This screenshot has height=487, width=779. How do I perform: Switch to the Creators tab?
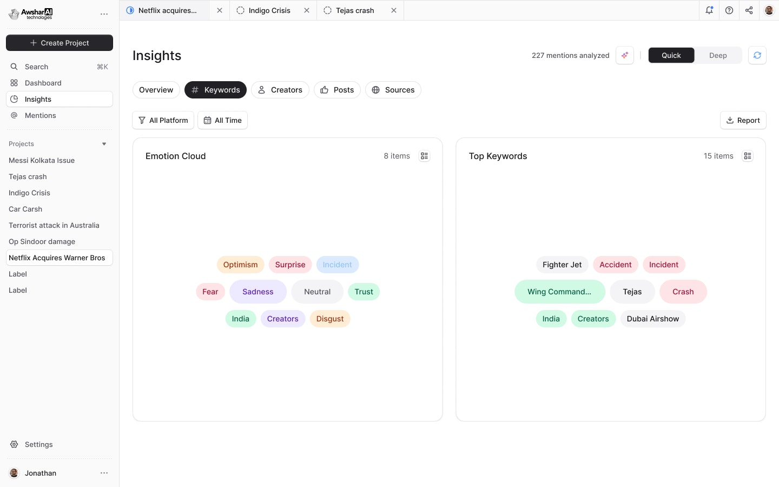pos(280,90)
